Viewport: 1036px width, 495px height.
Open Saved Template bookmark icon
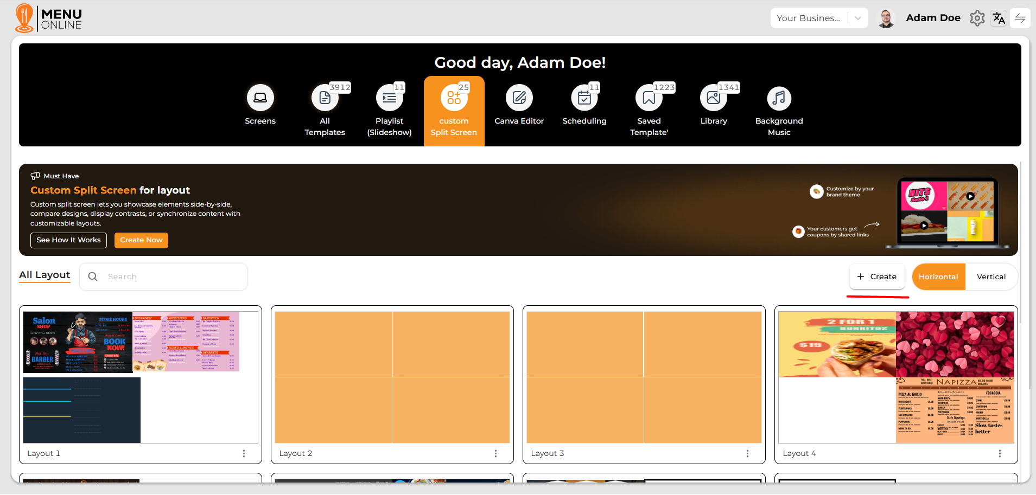649,98
